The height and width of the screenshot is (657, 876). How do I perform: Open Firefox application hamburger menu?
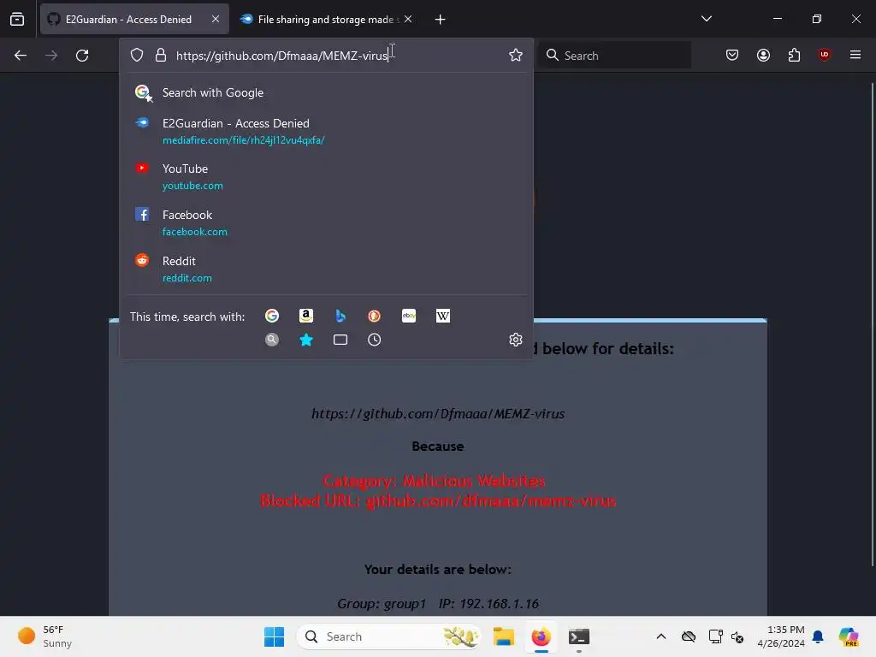[x=855, y=55]
